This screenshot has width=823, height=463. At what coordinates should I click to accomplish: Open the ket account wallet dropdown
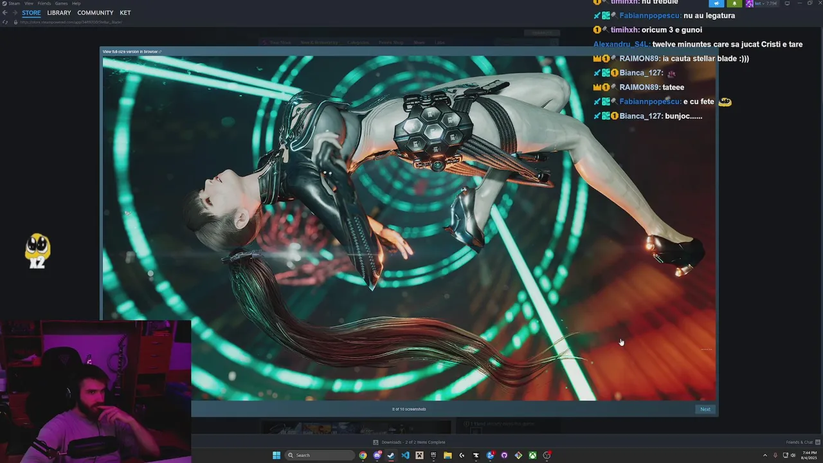(766, 3)
